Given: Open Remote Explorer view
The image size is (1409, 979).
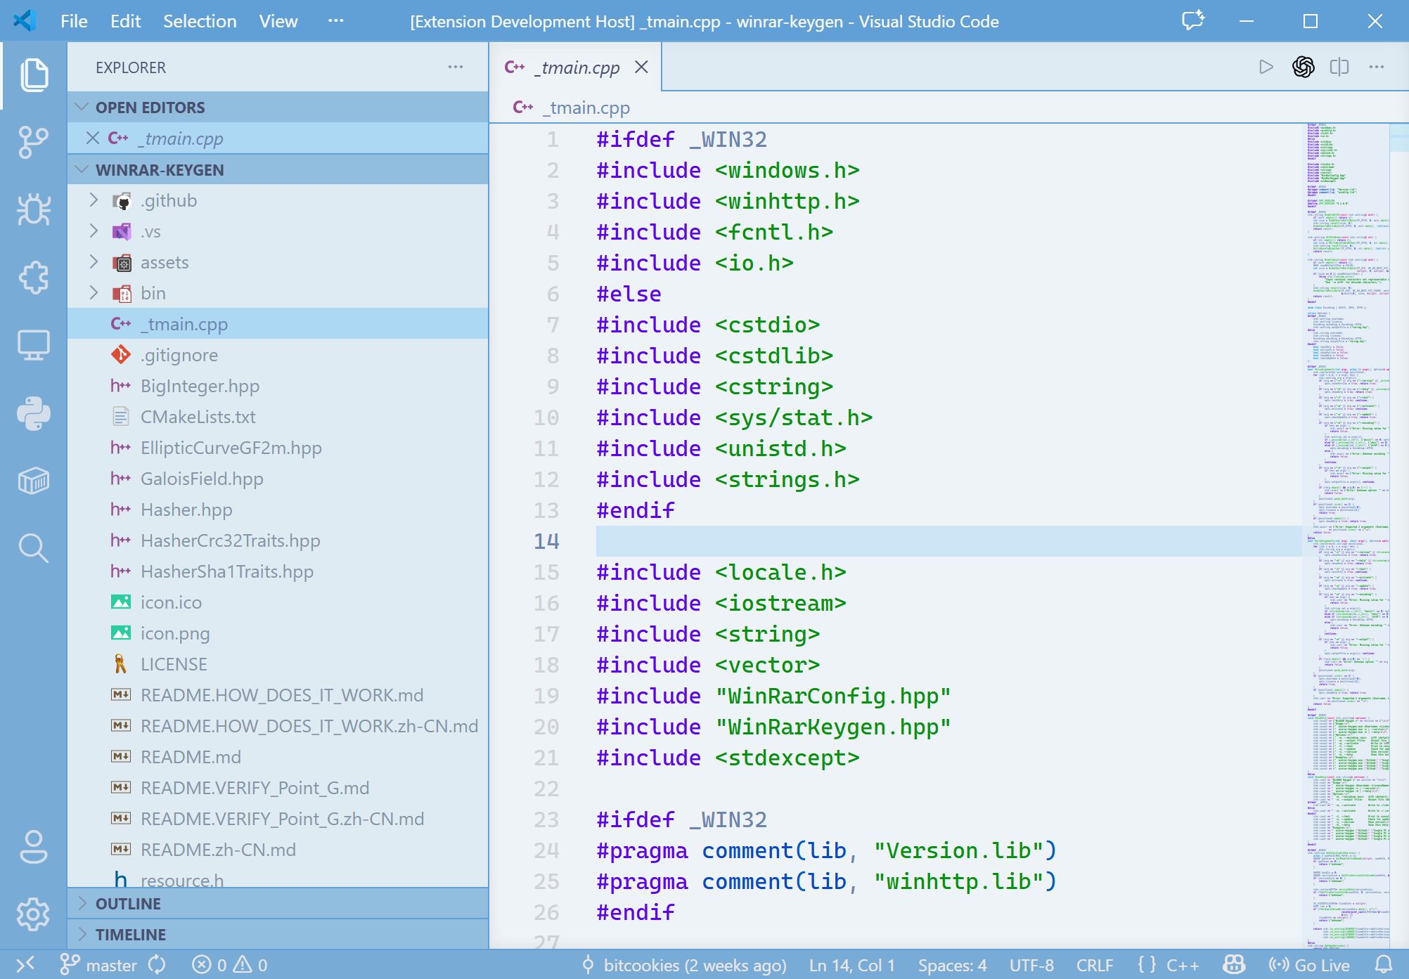Looking at the screenshot, I should click(x=34, y=345).
